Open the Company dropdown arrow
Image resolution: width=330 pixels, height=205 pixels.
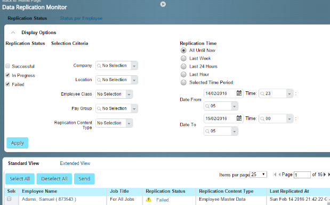(134, 66)
